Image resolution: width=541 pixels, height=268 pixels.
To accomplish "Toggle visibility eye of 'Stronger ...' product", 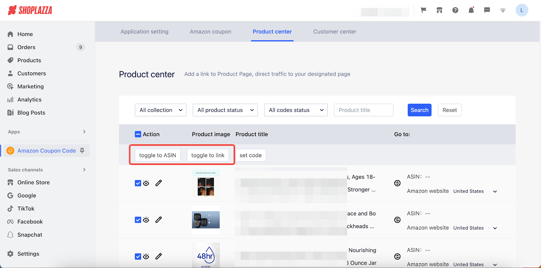I will pos(146,183).
